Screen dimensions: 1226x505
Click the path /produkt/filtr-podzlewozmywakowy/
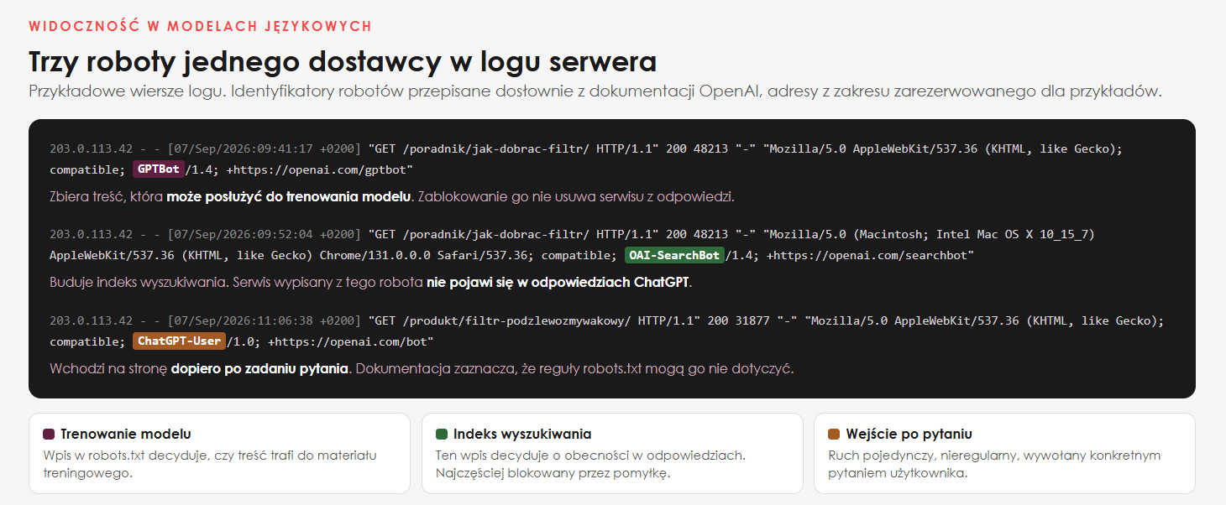pyautogui.click(x=517, y=320)
